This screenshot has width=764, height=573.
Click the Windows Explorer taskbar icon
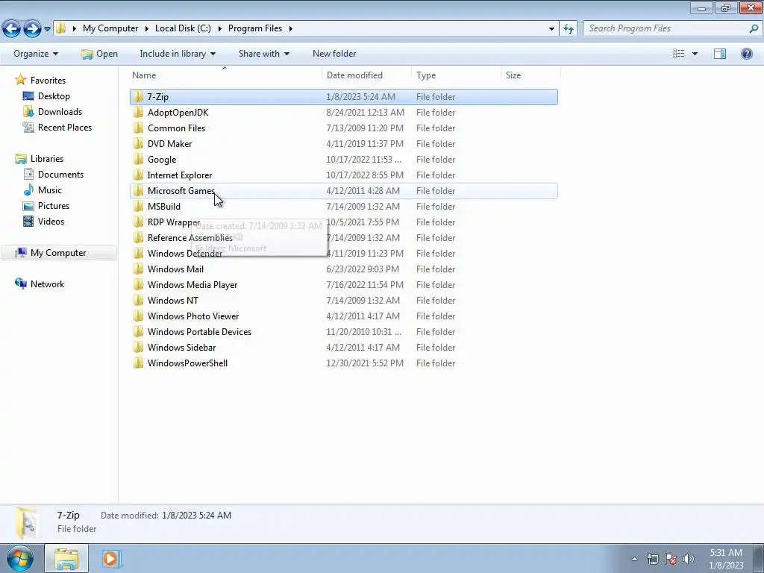click(x=66, y=558)
